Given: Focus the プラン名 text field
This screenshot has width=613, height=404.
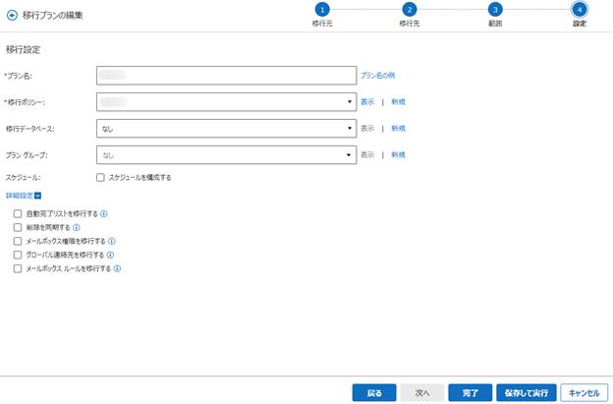Looking at the screenshot, I should pos(226,75).
